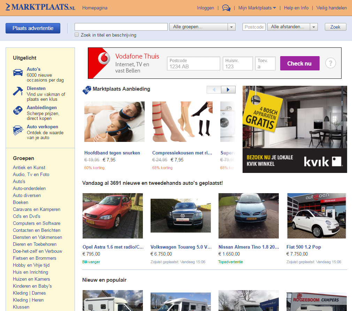Click the question mark help icon

point(330,63)
